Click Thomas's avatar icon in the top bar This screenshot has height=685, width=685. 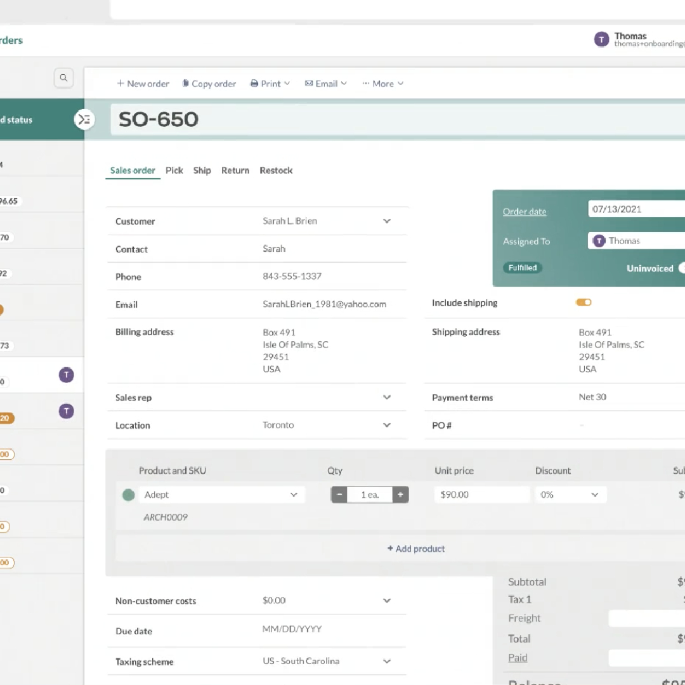[x=601, y=39]
